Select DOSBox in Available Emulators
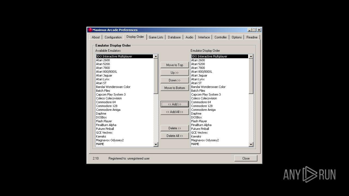 [124, 117]
